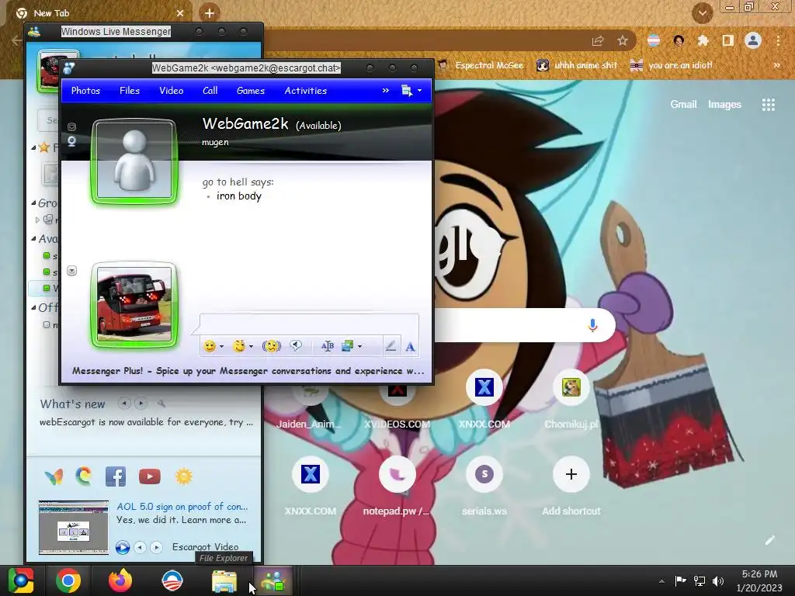Viewport: 795px width, 596px height.
Task: Start Video from the chat toolbar
Action: coord(171,91)
